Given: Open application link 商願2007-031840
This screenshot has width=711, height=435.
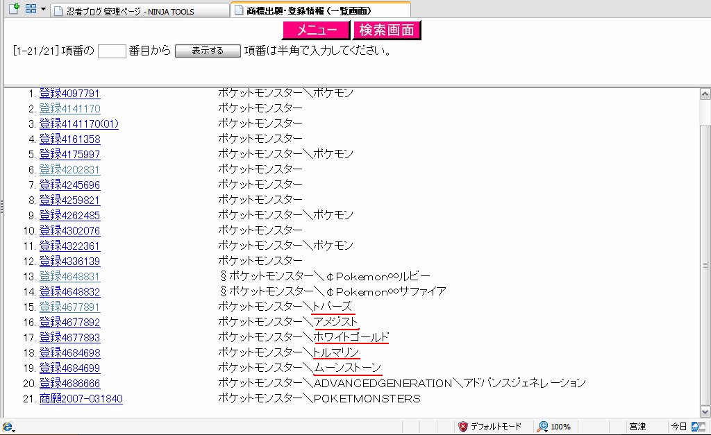Looking at the screenshot, I should click(x=81, y=399).
